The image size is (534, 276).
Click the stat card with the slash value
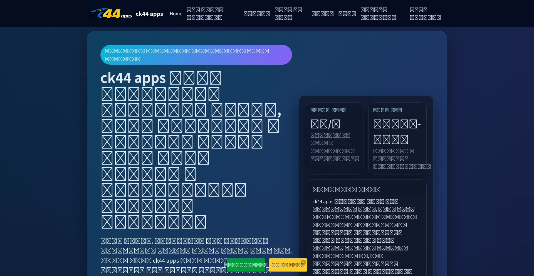pos(335,138)
